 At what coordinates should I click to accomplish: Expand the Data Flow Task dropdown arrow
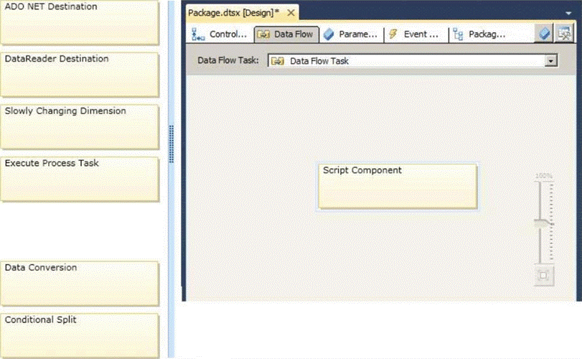point(551,61)
